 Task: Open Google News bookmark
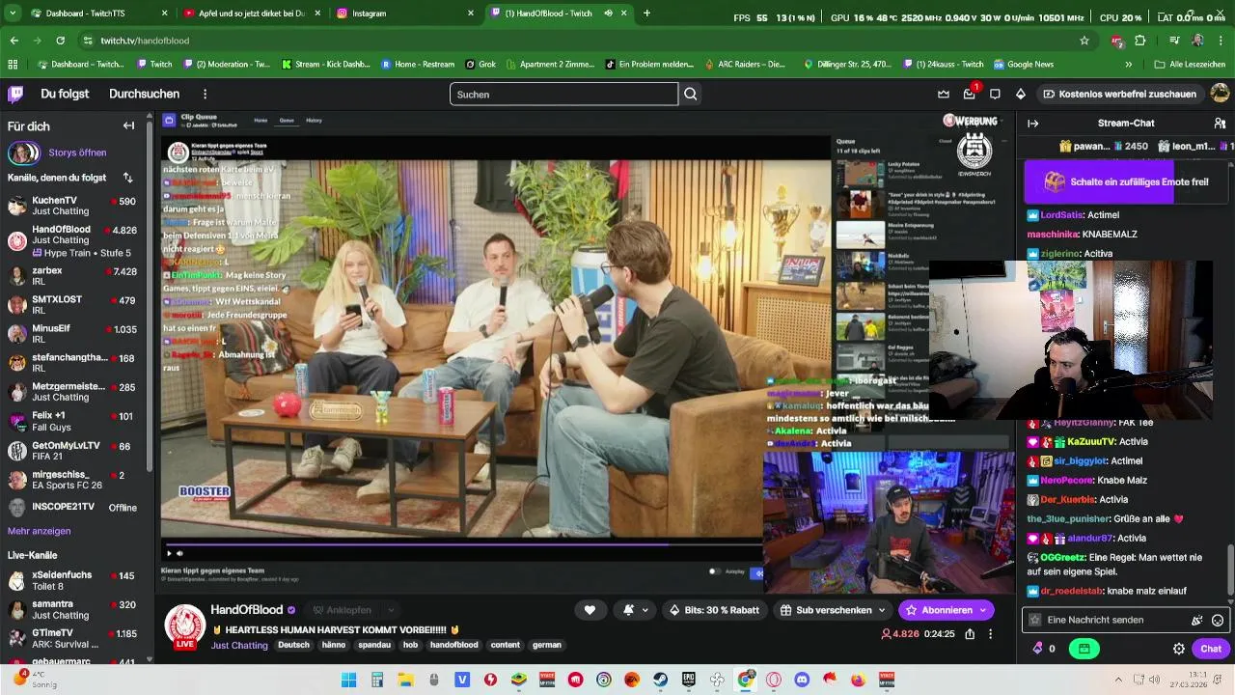point(1023,64)
